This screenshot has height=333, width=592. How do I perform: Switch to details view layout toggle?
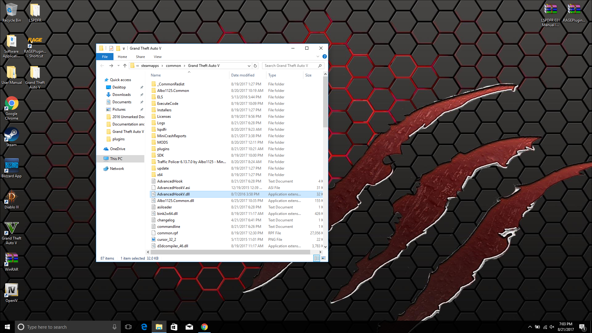click(x=317, y=258)
